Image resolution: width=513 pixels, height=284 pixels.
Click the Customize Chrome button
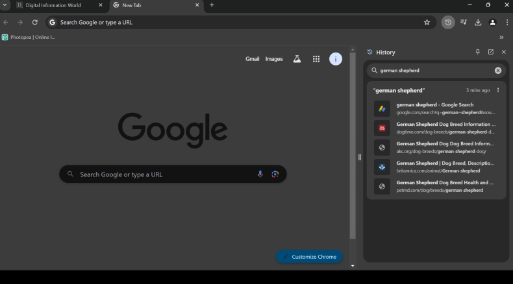pos(309,257)
